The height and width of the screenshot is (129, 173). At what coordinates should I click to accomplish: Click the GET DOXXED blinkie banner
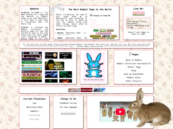coord(32,53)
